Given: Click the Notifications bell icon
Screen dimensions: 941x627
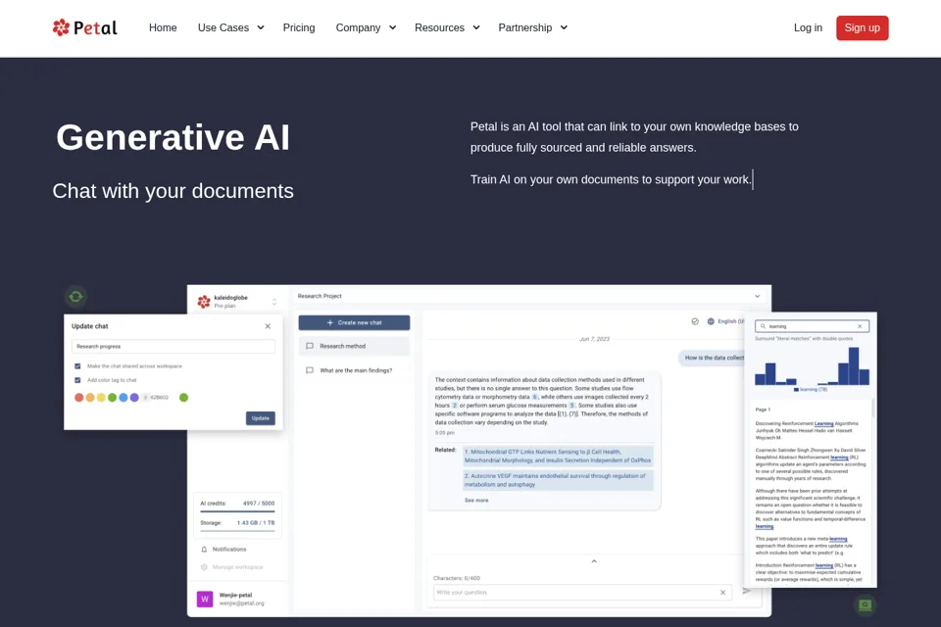Looking at the screenshot, I should (204, 549).
